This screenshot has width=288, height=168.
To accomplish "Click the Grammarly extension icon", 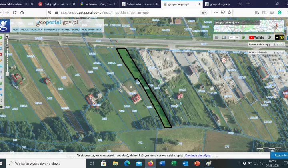I will click(x=279, y=12).
